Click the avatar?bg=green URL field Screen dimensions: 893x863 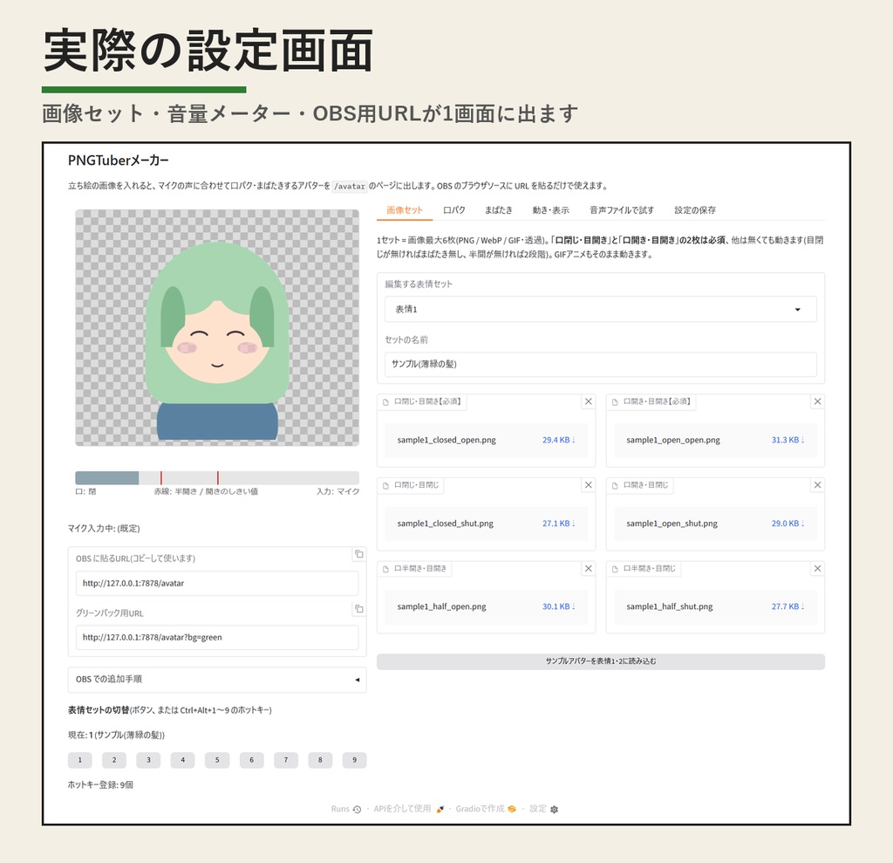[217, 637]
